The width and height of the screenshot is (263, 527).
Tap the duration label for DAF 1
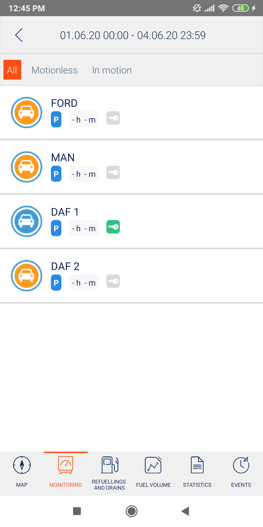click(84, 228)
